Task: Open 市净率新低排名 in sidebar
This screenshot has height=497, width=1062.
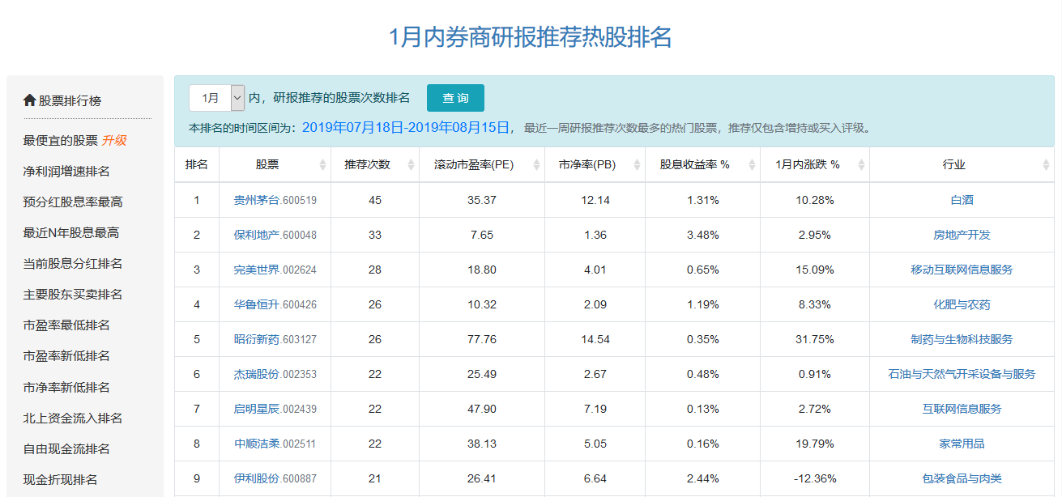Action: click(x=66, y=388)
